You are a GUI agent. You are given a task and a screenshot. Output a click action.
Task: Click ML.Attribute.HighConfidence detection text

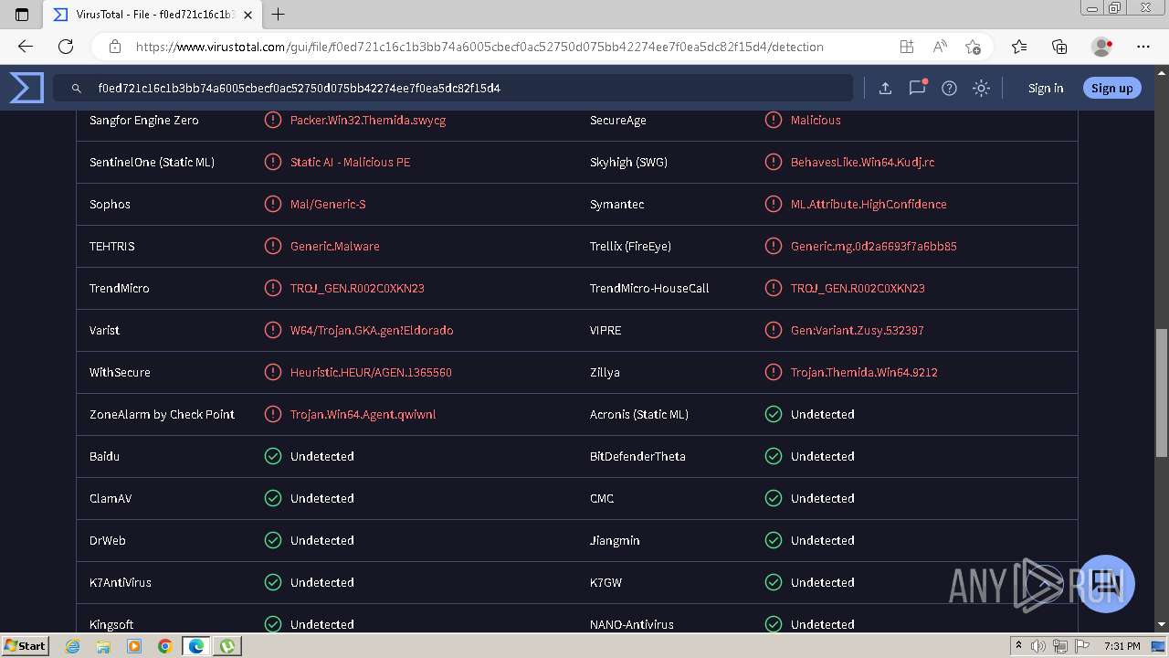[869, 204]
